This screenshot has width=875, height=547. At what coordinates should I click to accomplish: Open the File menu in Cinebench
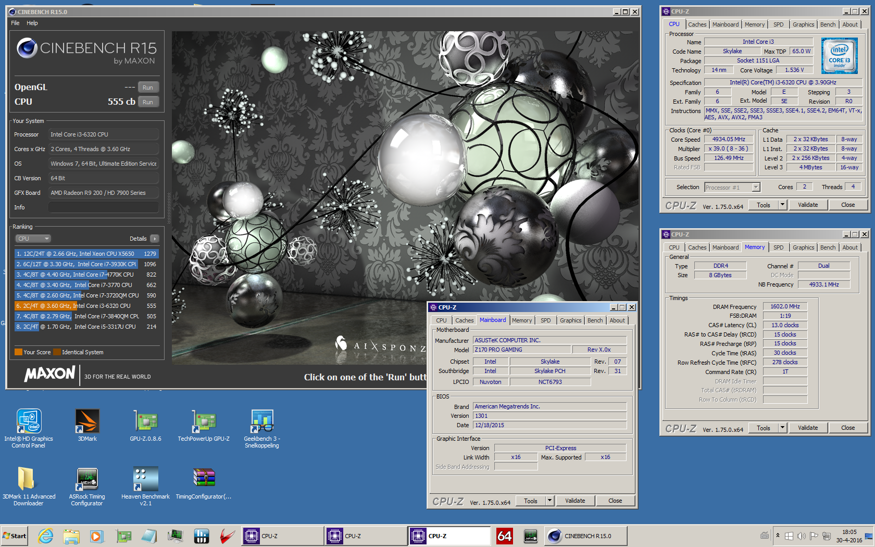tap(15, 23)
